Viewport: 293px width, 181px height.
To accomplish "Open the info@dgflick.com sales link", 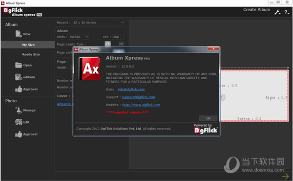I will pyautogui.click(x=131, y=90).
